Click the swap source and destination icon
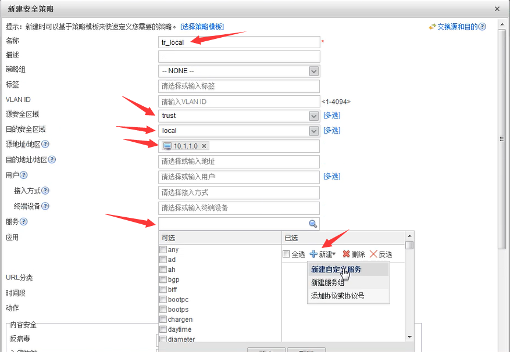Screen dimensions: 510x352 coord(432,27)
